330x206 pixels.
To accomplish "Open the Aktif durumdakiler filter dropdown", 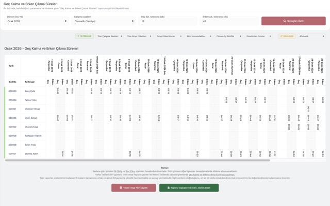I will [x=199, y=36].
